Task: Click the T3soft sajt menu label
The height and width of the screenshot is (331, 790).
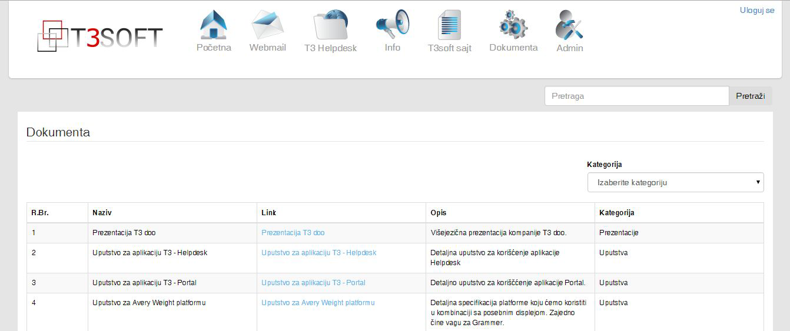Action: click(450, 48)
